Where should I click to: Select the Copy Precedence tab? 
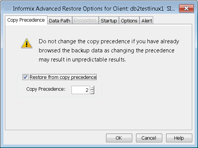click(x=26, y=20)
